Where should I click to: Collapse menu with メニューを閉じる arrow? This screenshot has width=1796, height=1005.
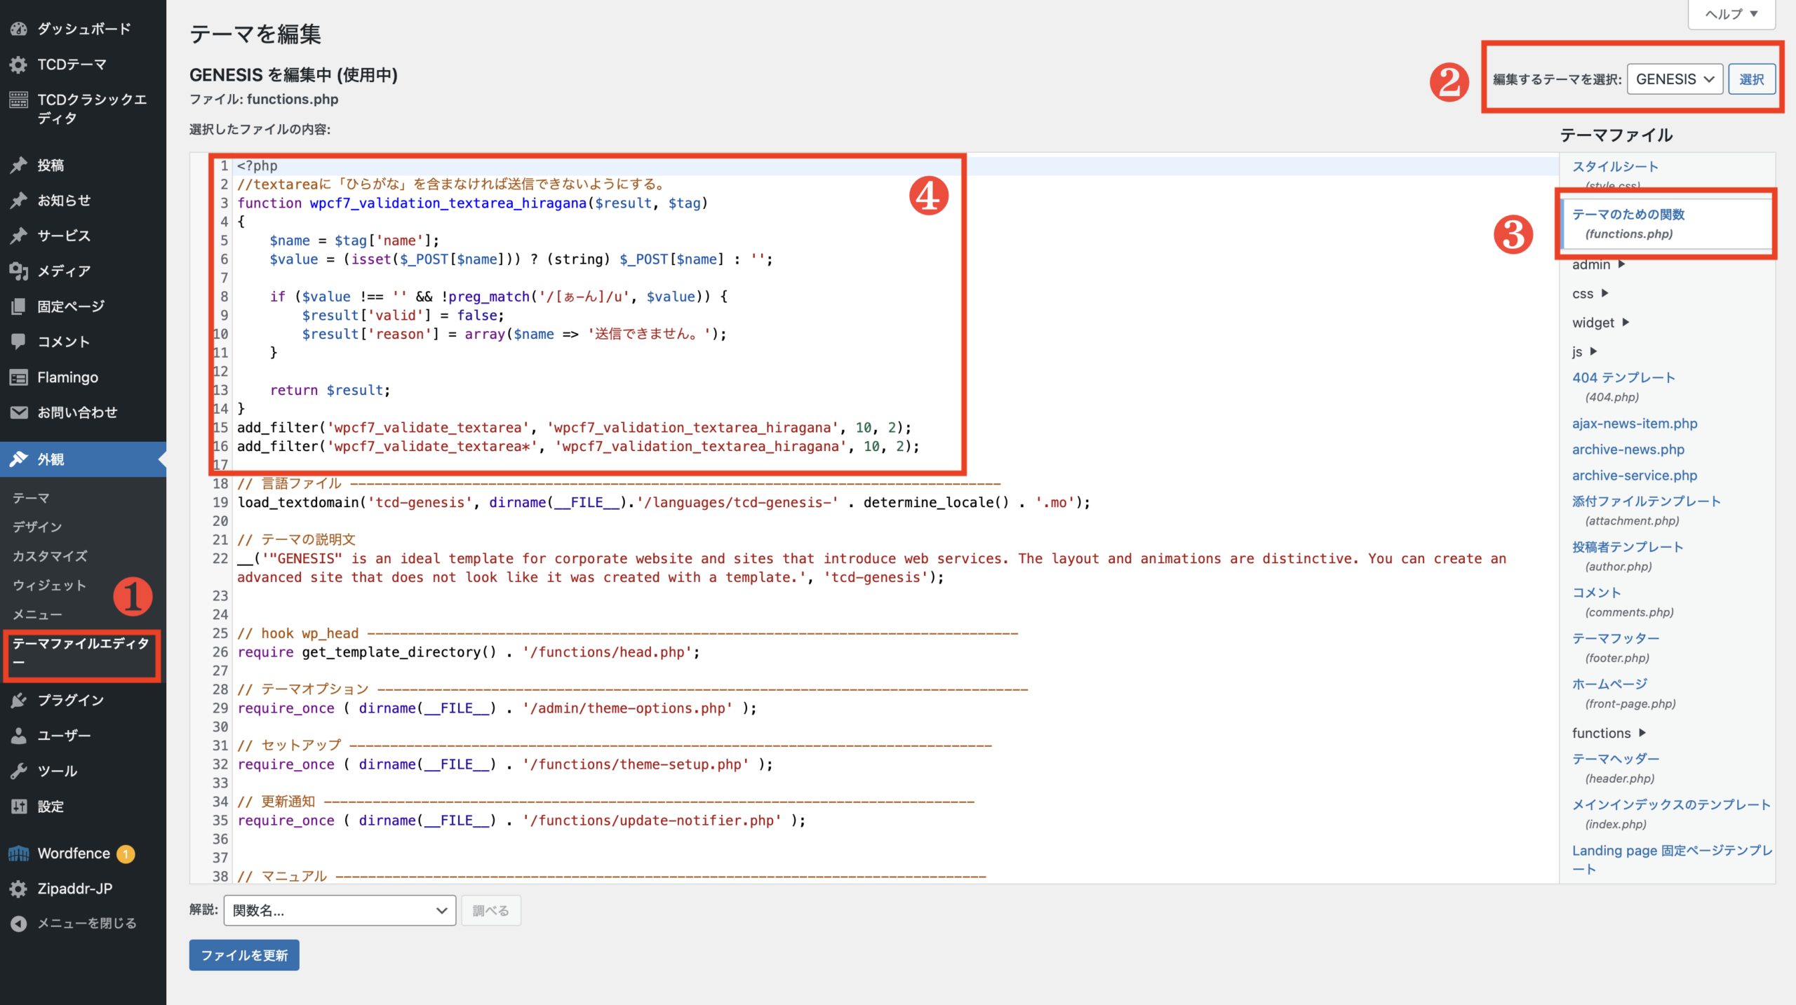(19, 924)
